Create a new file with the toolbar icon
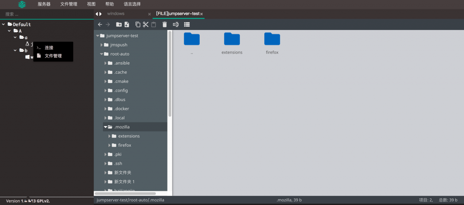Screen dimensions: 464x205 click(127, 25)
